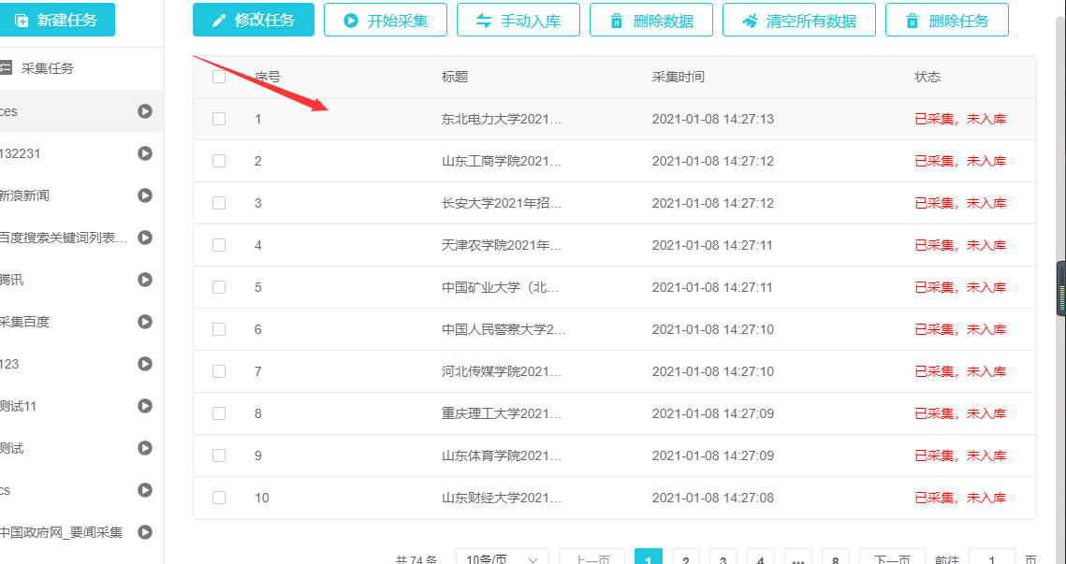
Task: Select the 腾讯 task in sidebar
Action: pos(81,280)
